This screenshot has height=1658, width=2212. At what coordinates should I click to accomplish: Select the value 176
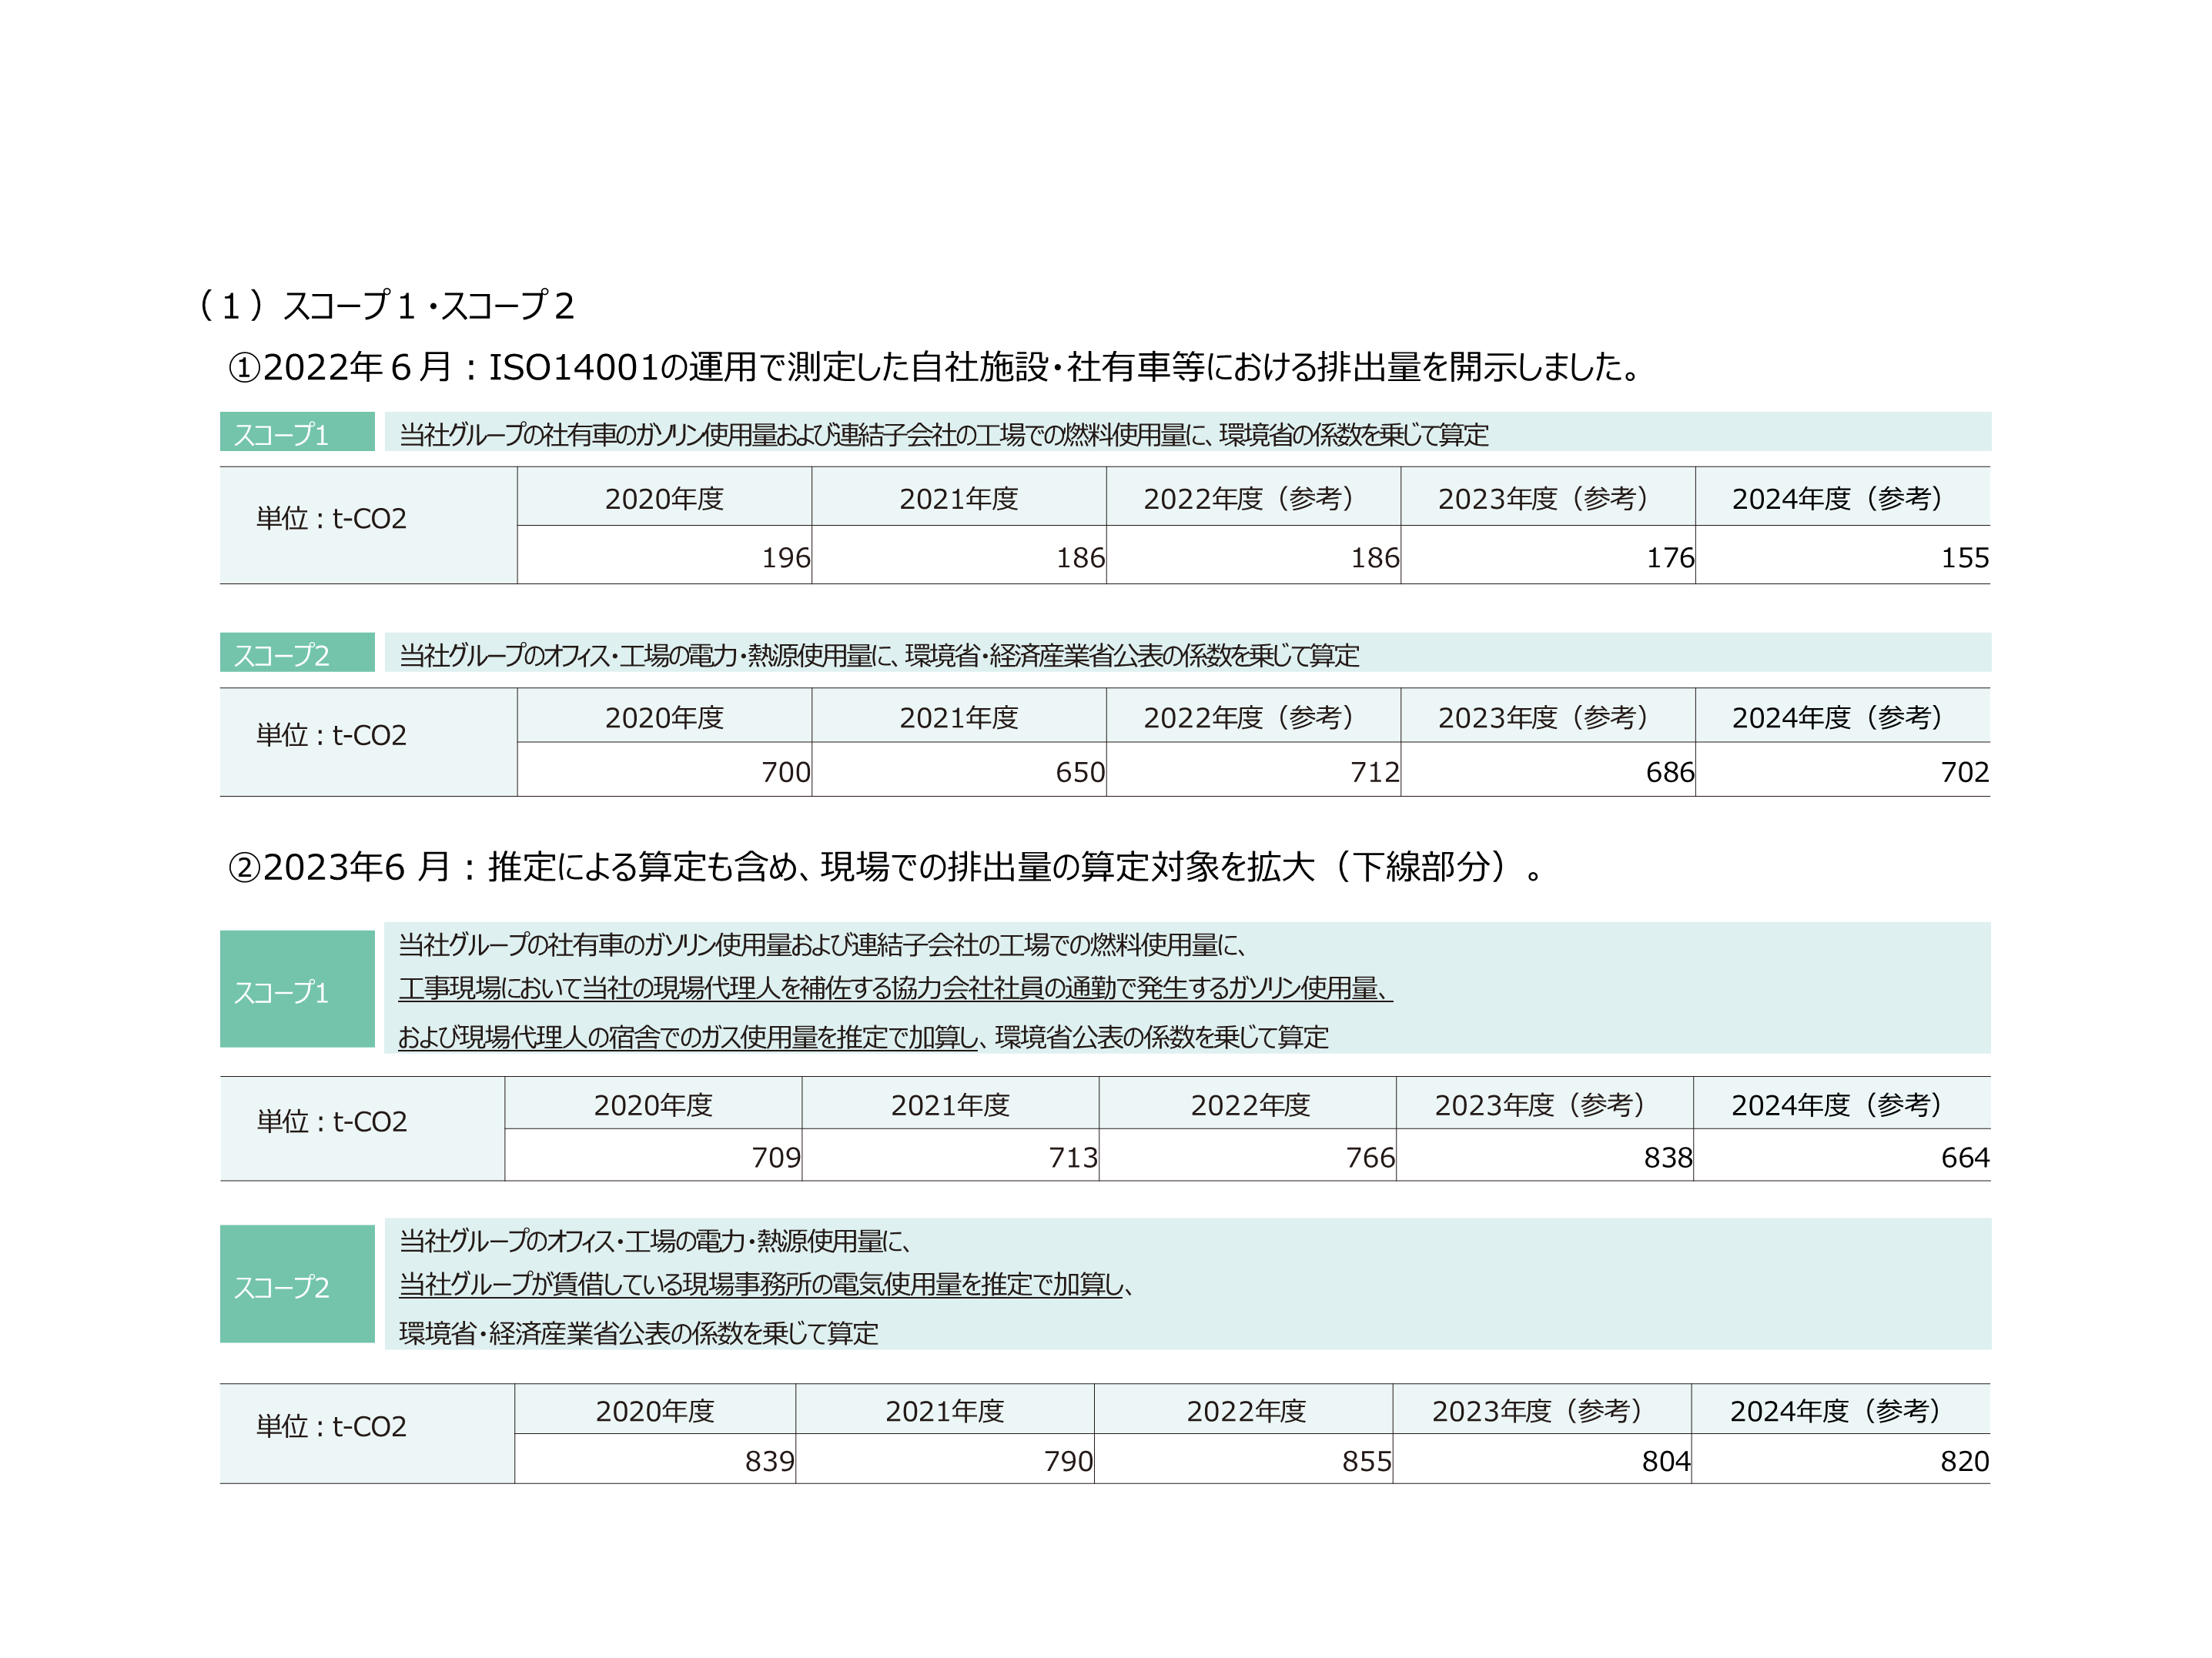(x=1670, y=558)
